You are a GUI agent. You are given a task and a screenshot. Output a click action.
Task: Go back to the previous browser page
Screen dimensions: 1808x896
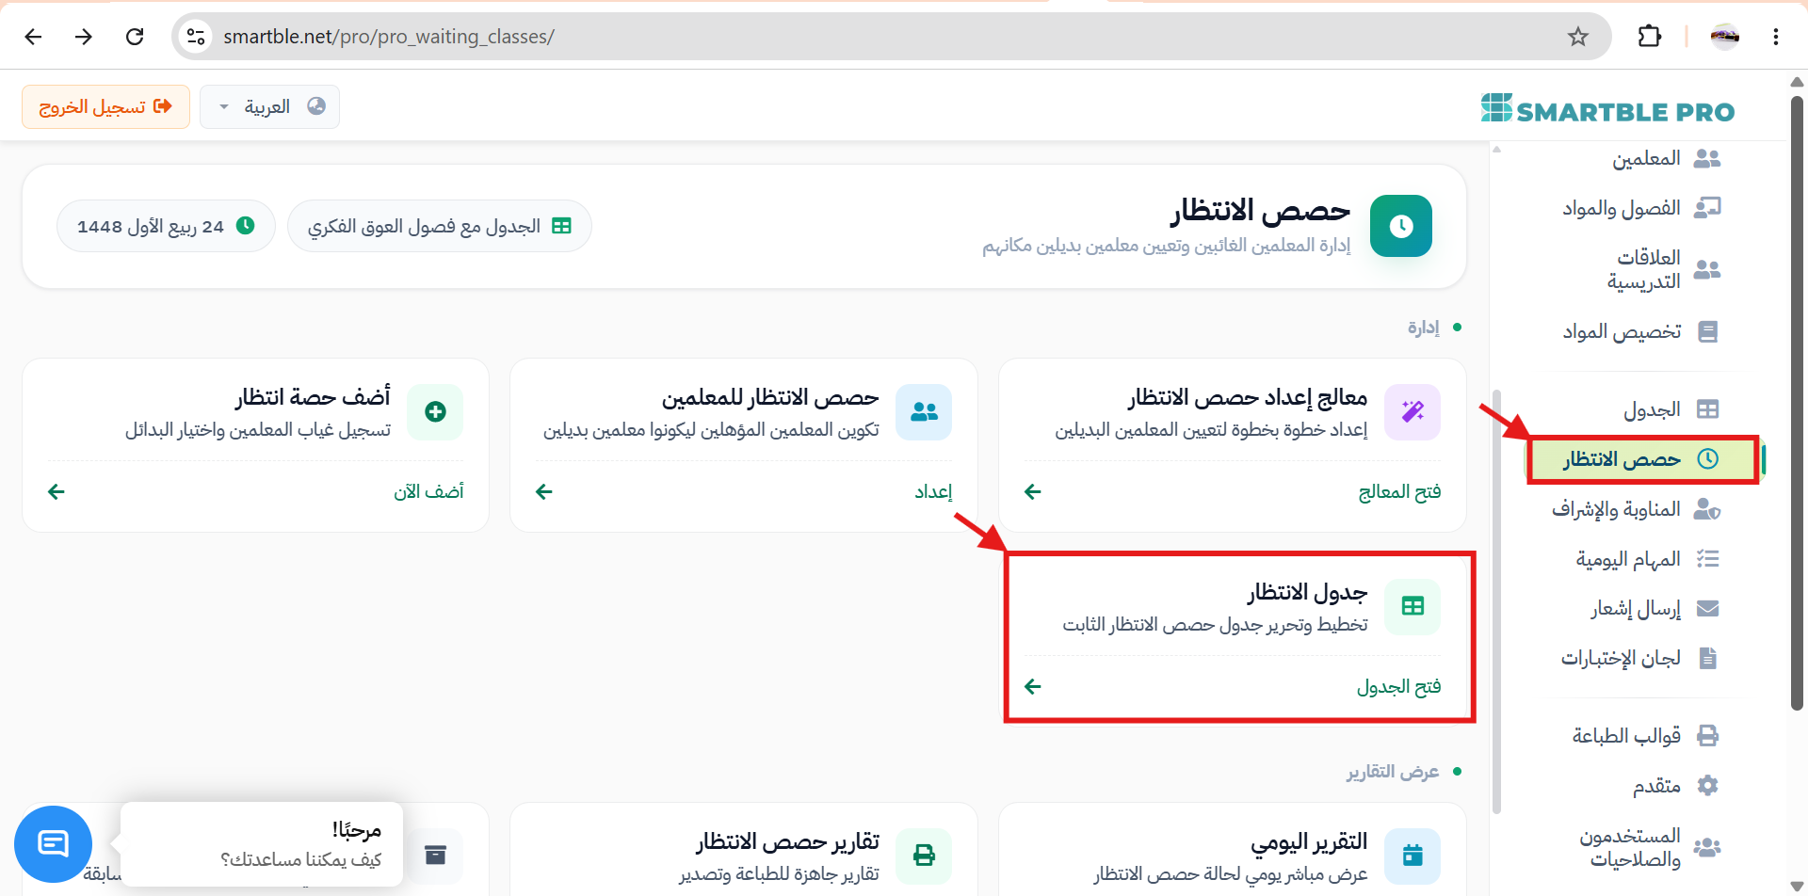coord(33,37)
